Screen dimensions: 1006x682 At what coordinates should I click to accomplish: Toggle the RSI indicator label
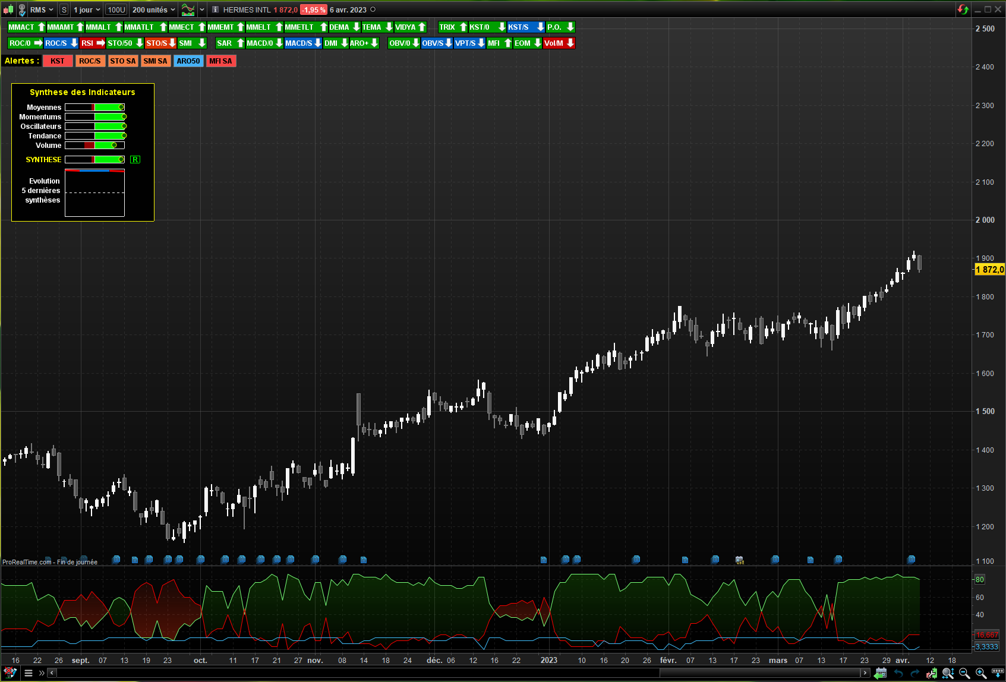[x=93, y=43]
